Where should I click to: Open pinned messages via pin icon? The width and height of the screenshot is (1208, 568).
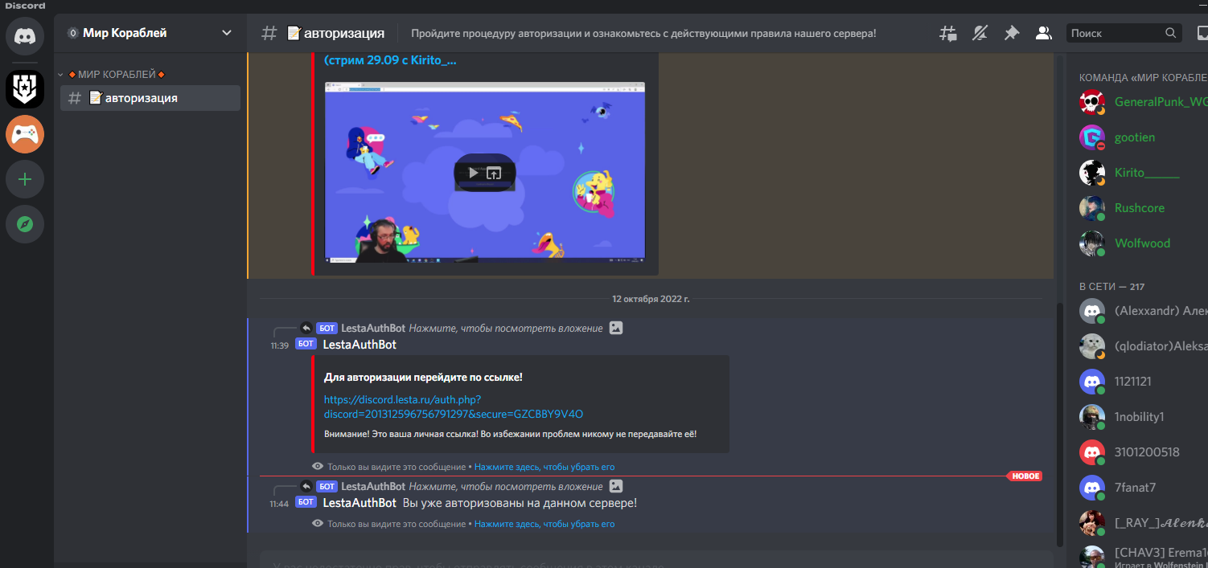tap(1011, 33)
